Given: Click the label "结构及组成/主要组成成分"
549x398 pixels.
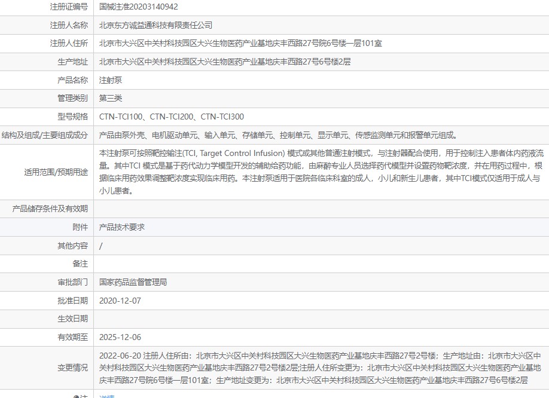Looking at the screenshot, I should coord(45,135).
